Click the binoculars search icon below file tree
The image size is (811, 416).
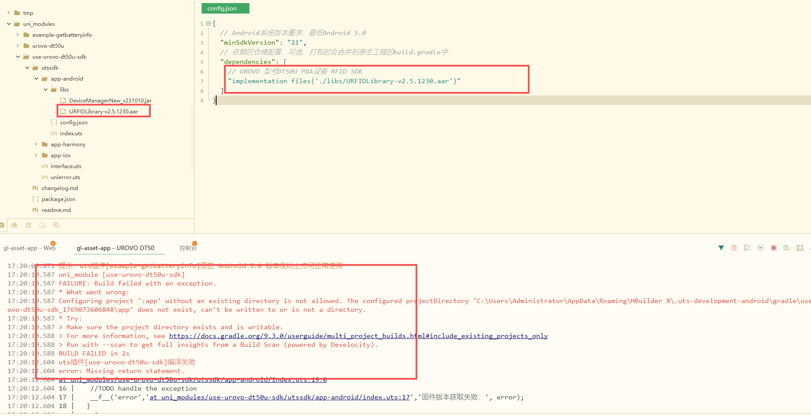15,225
